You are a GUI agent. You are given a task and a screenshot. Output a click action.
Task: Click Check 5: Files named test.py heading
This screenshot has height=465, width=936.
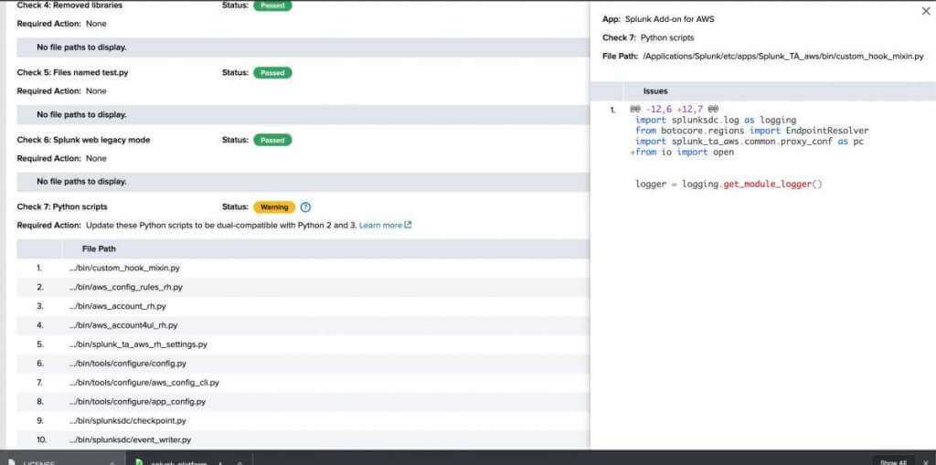[x=72, y=73]
